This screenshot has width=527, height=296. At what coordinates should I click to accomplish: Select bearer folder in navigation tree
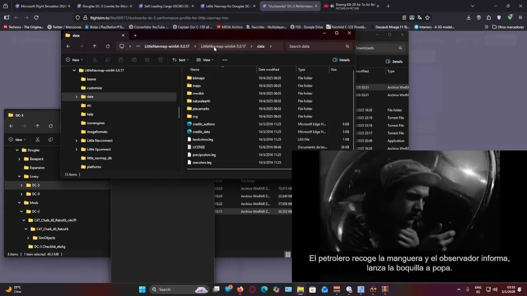[x=91, y=79]
